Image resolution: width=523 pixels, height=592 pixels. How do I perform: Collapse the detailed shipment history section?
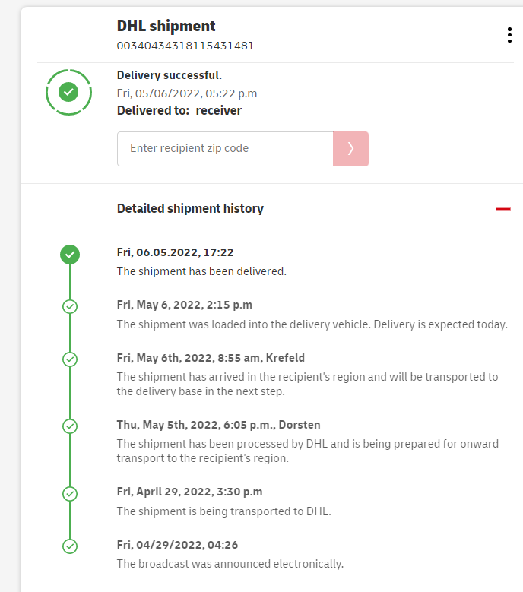coord(502,209)
